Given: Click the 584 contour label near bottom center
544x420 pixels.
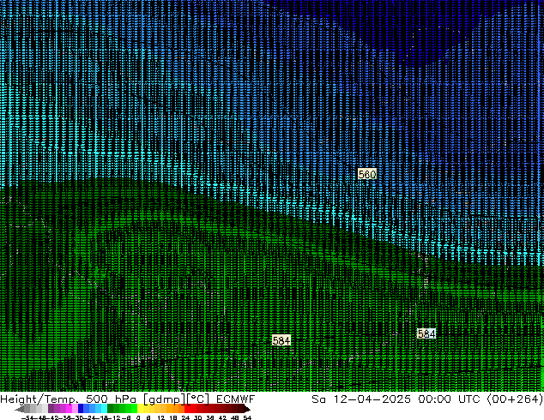Looking at the screenshot, I should click(x=281, y=340).
